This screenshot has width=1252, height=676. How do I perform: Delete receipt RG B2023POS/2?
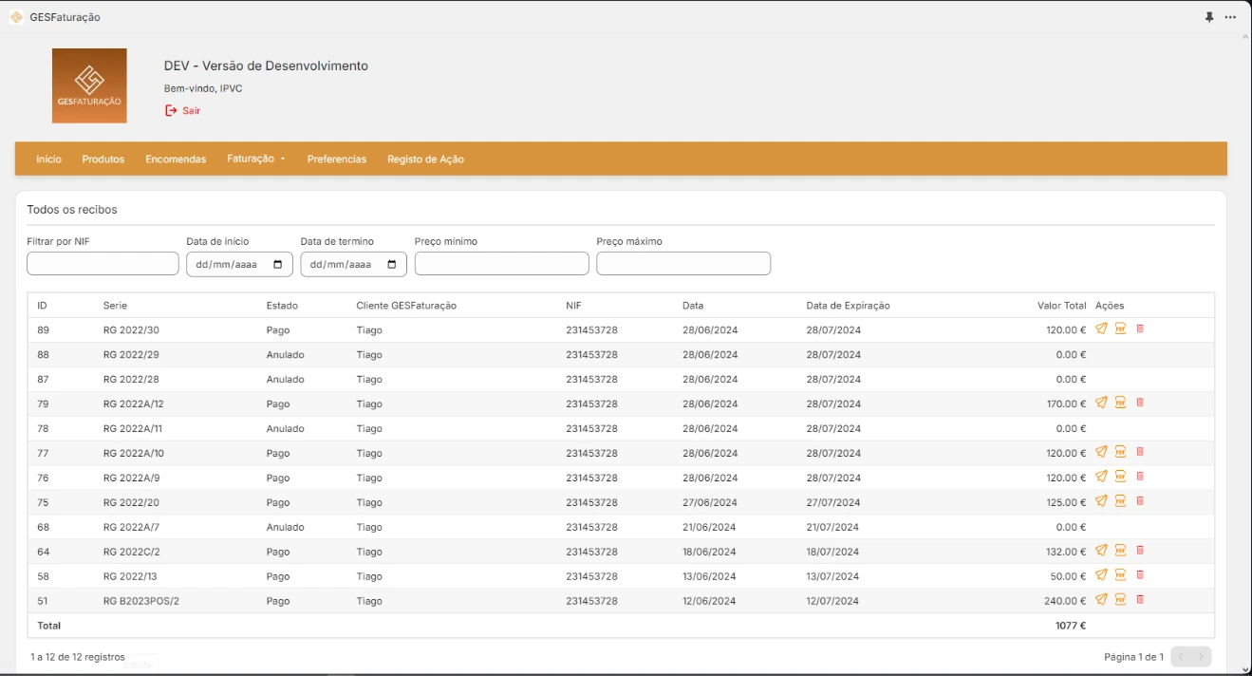tap(1139, 599)
